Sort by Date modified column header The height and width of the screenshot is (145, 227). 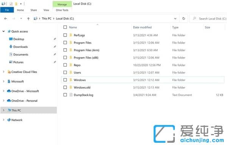[142, 27]
